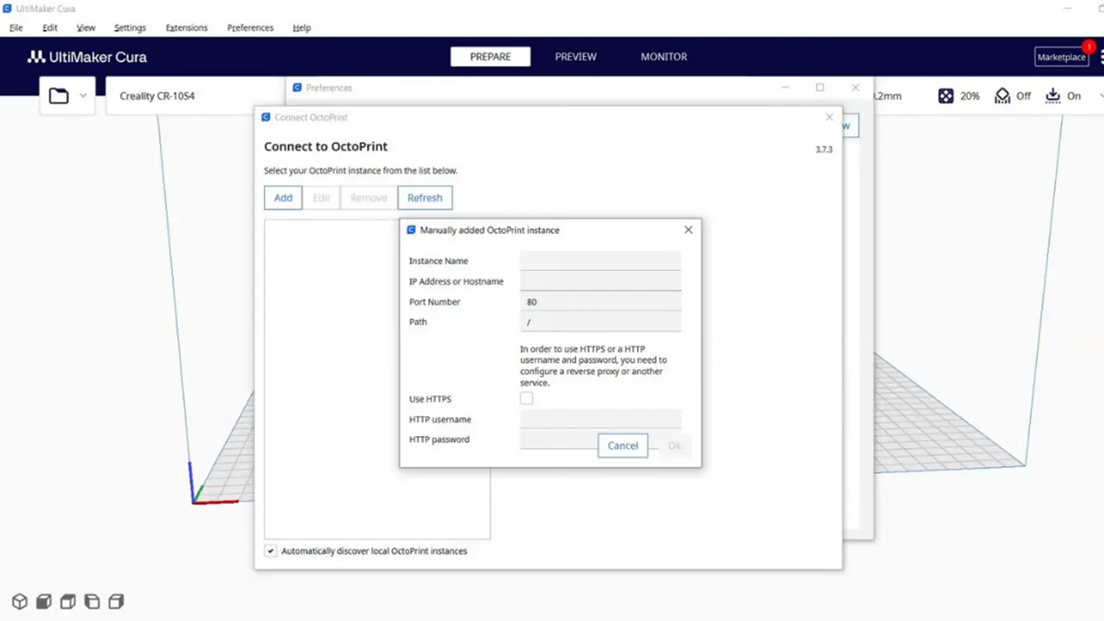Open the Edit menu
1104x621 pixels.
[50, 27]
